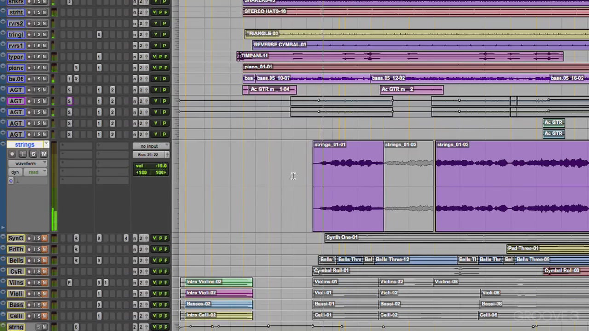589x331 pixels.
Task: Click the purple-highlighted S insert on AGT track
Action: click(x=69, y=101)
